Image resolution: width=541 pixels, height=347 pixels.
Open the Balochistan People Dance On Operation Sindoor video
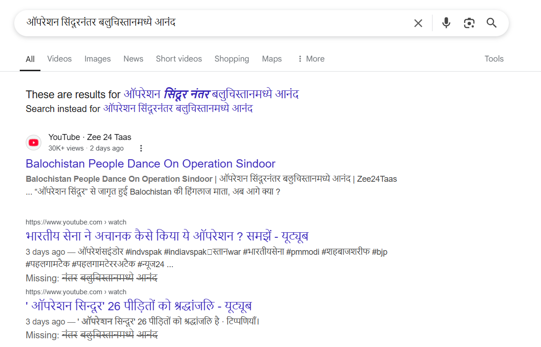pos(150,164)
